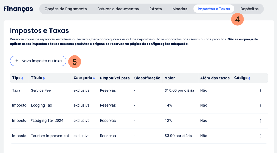This screenshot has height=153, width=277.
Task: Click the Valor column header
Action: (x=170, y=78)
